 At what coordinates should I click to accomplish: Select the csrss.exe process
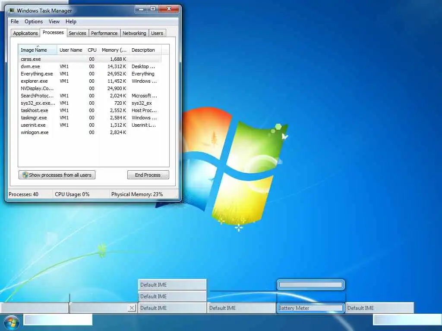click(90, 59)
